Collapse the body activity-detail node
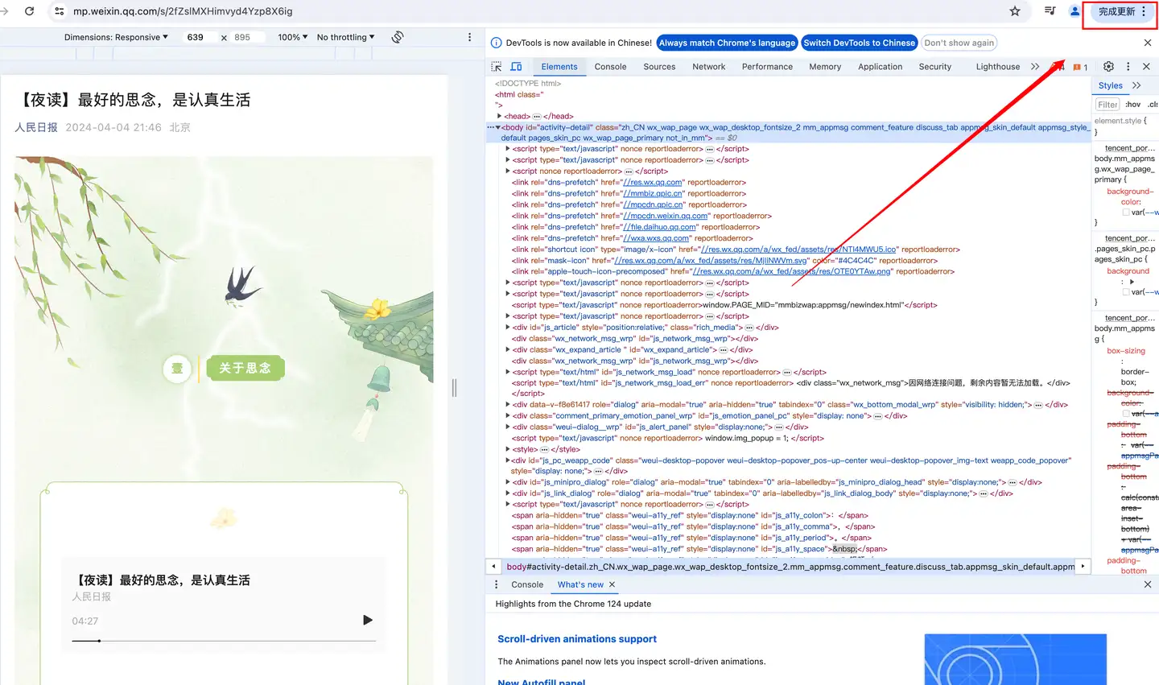The height and width of the screenshot is (685, 1159). coord(498,127)
